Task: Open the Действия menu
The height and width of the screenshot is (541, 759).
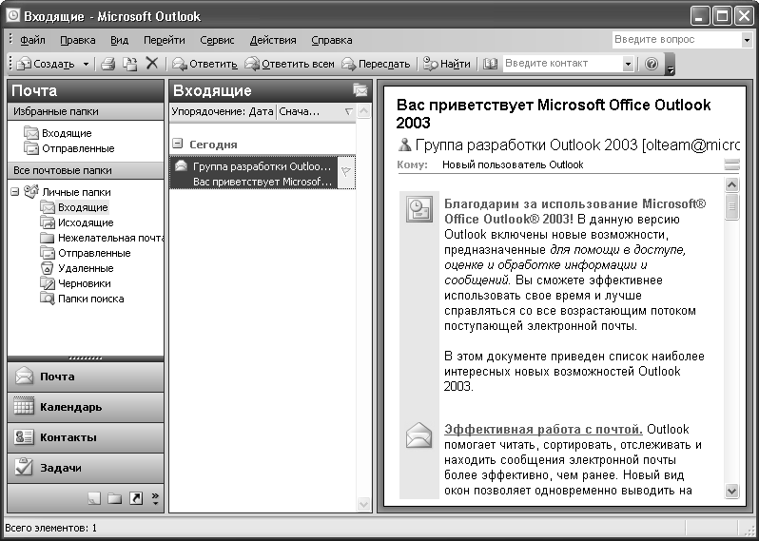Action: (x=273, y=40)
